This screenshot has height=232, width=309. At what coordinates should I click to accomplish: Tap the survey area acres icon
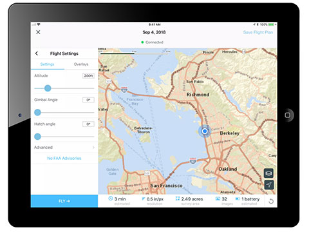pos(178,198)
